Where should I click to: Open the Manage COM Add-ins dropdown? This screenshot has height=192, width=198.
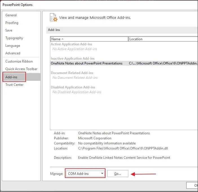point(85,174)
